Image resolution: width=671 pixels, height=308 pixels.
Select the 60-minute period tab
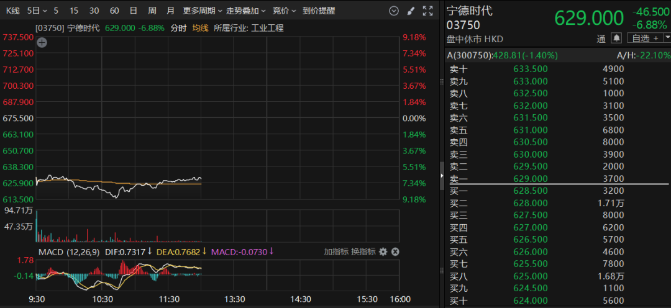(114, 11)
